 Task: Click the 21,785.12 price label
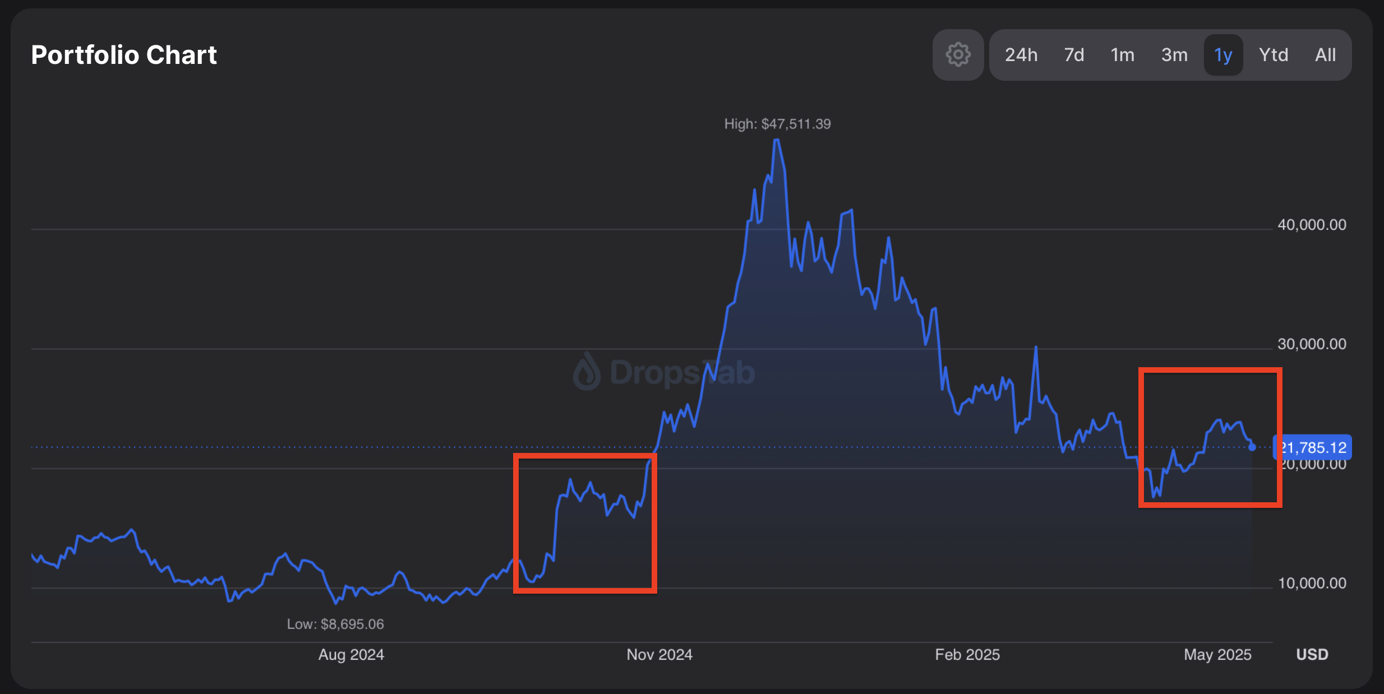(1313, 447)
